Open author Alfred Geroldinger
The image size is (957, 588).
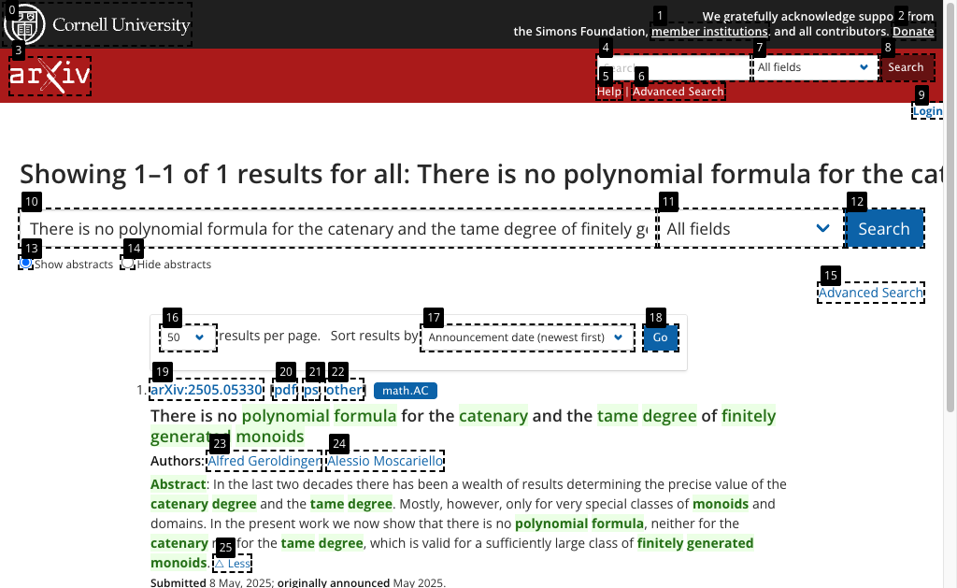pos(264,461)
